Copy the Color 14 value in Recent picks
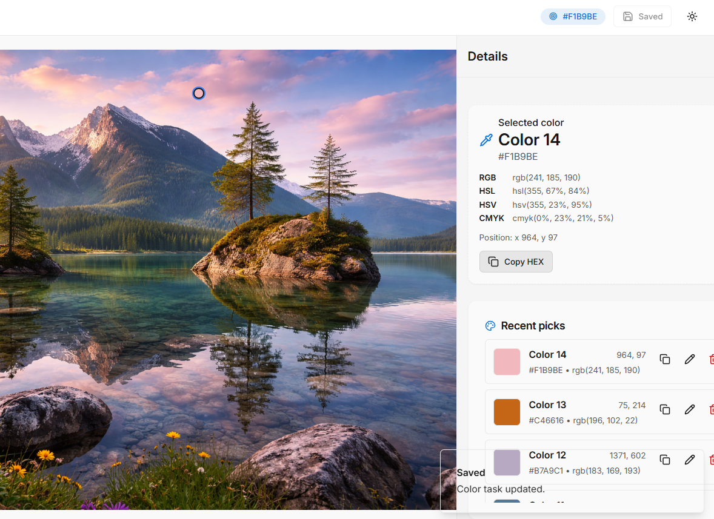The width and height of the screenshot is (714, 519). pyautogui.click(x=665, y=359)
